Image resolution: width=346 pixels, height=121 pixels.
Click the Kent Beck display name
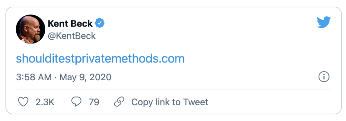pos(70,24)
